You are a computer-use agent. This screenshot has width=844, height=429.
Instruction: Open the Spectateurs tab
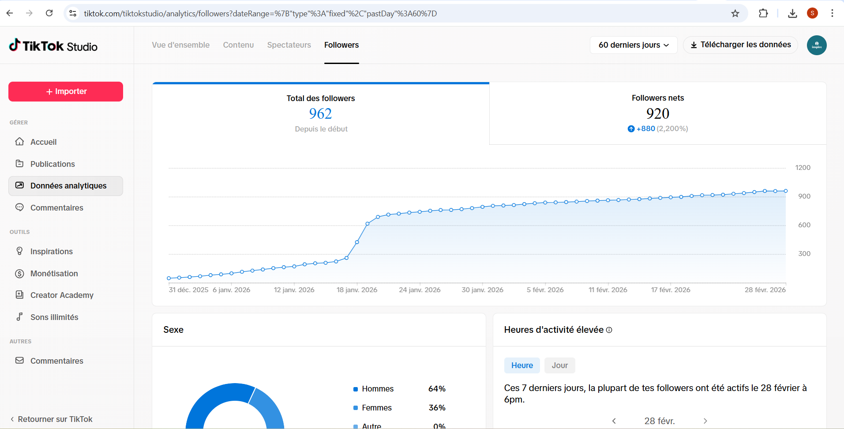tap(289, 45)
